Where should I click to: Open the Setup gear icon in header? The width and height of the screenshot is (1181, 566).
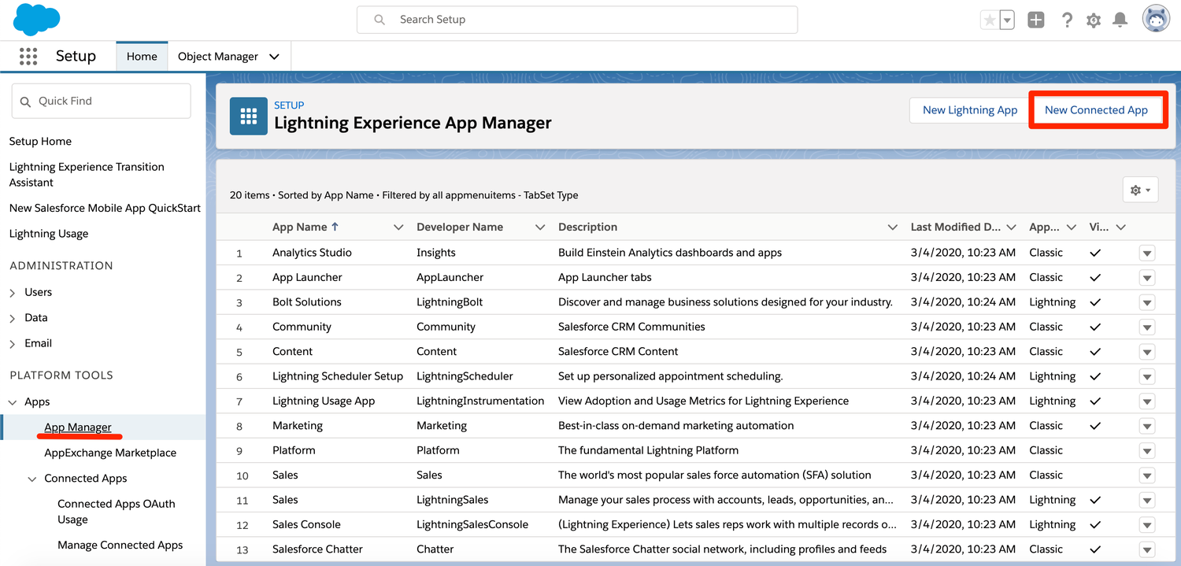coord(1094,20)
